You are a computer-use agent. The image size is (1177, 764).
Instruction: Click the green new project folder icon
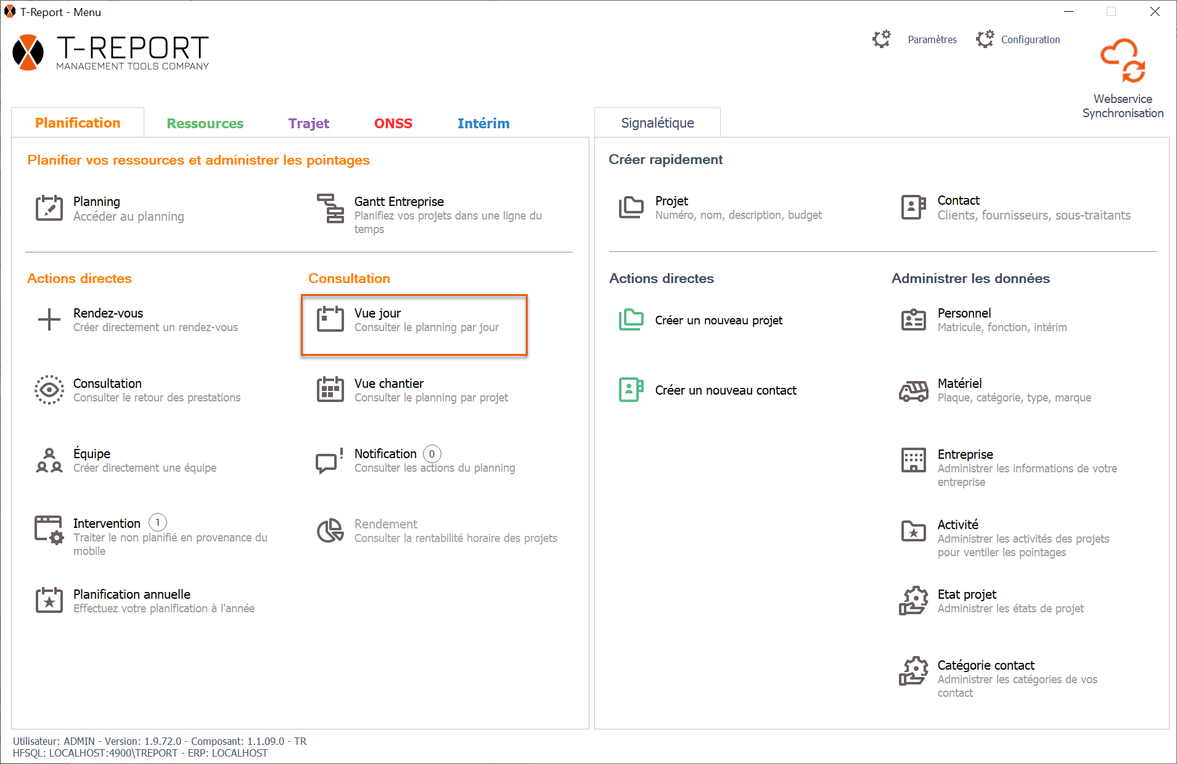[631, 320]
